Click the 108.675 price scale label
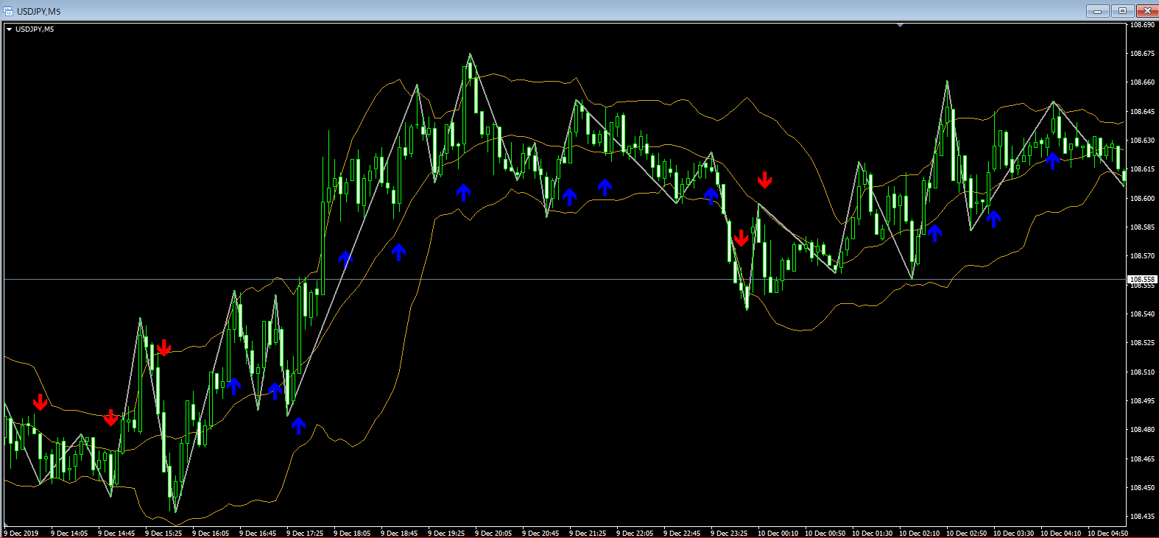This screenshot has width=1159, height=538. [1142, 54]
